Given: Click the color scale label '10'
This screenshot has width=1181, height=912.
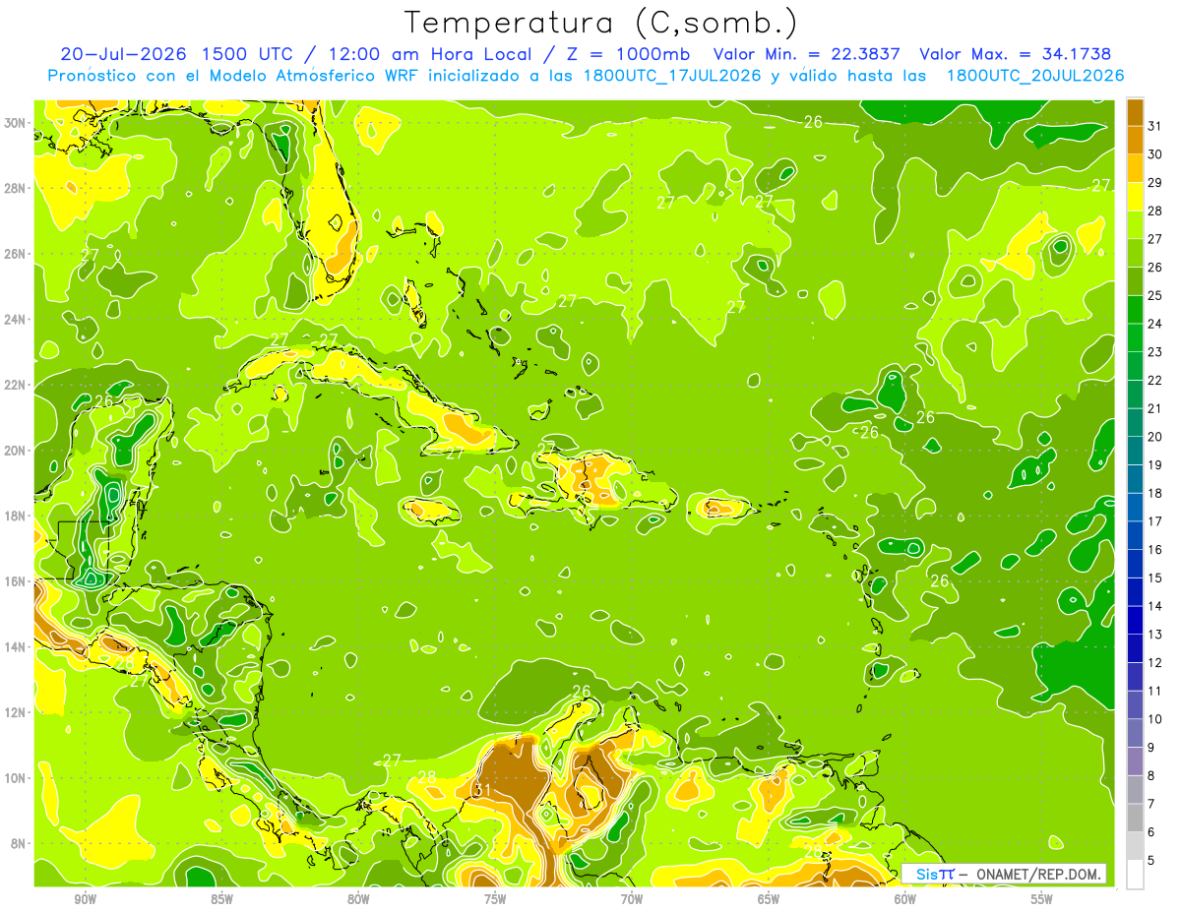Looking at the screenshot, I should [1155, 719].
